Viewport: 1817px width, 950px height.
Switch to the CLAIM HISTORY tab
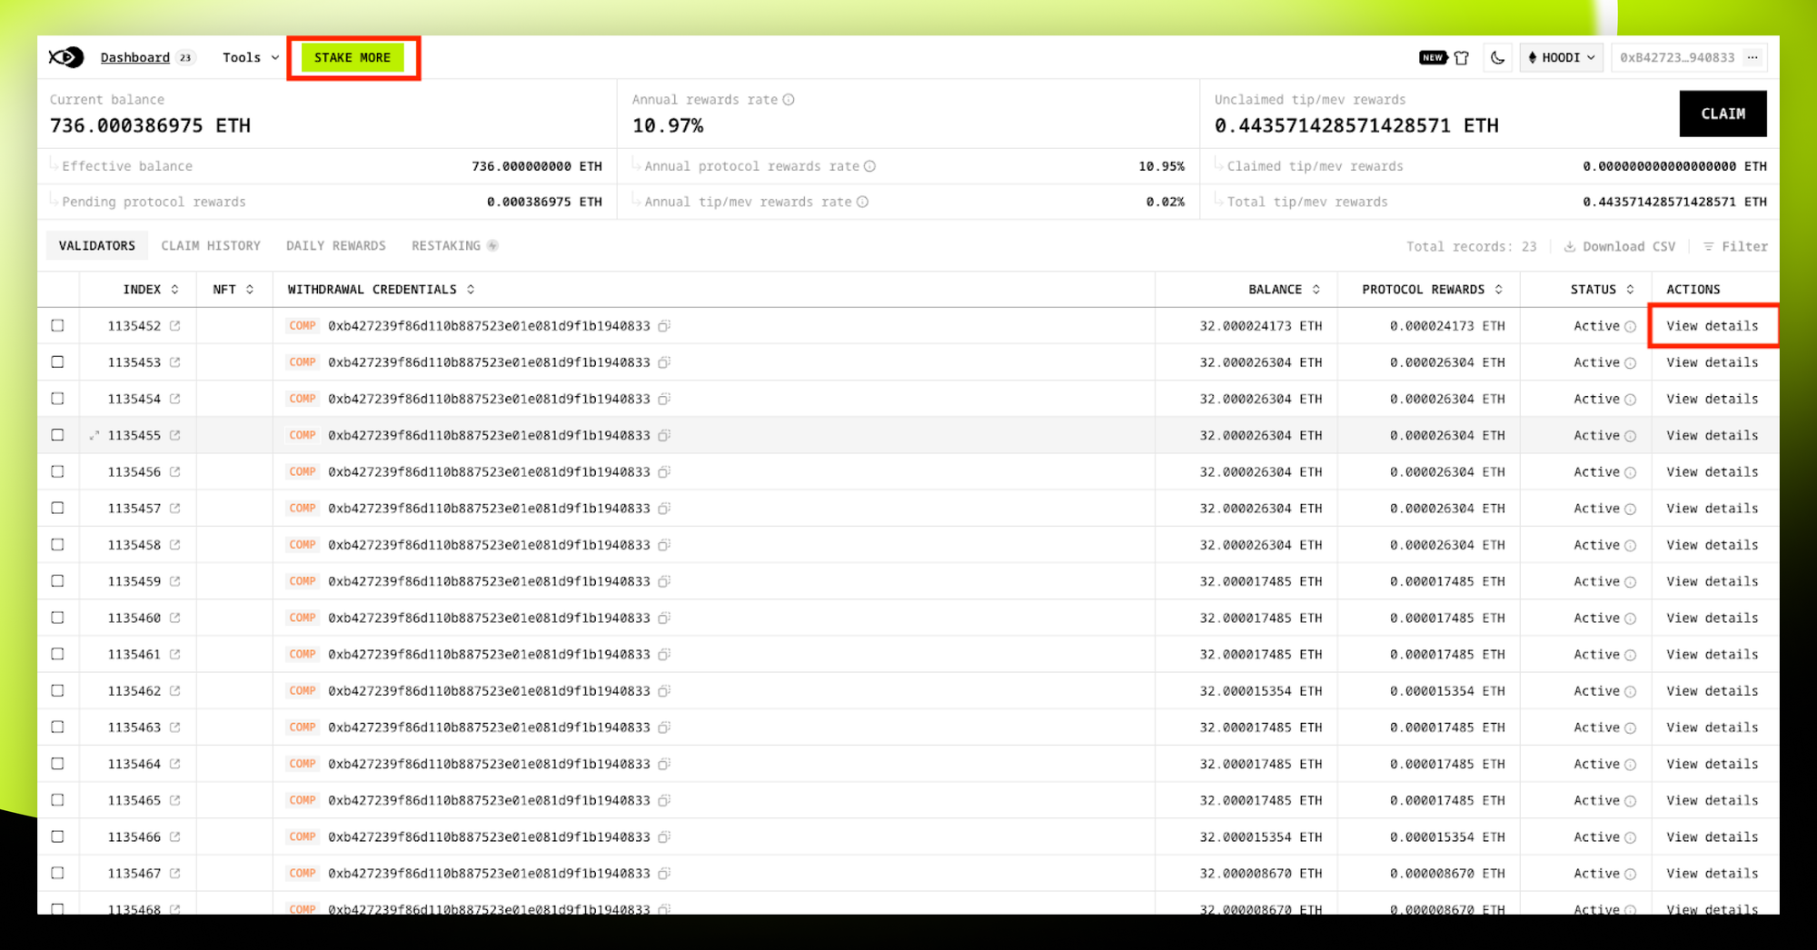[211, 246]
